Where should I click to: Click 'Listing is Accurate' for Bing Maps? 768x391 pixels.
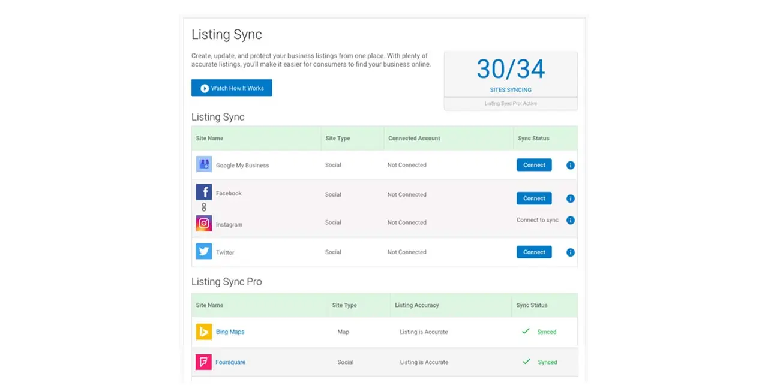pos(424,332)
